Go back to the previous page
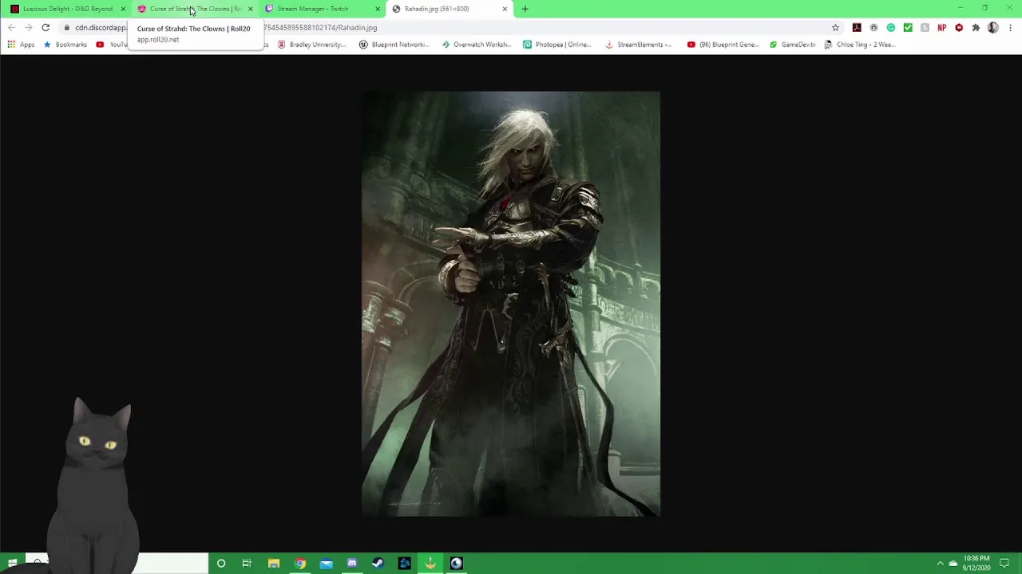The width and height of the screenshot is (1022, 574). pos(11,27)
